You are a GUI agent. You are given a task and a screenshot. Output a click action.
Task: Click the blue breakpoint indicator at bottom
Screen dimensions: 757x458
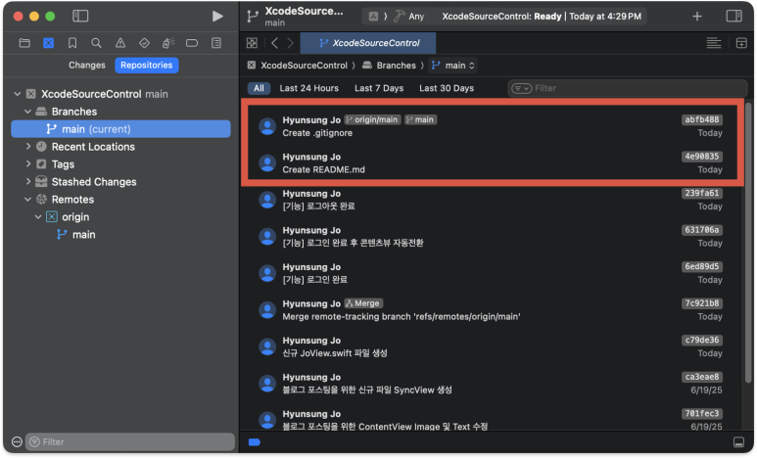255,442
